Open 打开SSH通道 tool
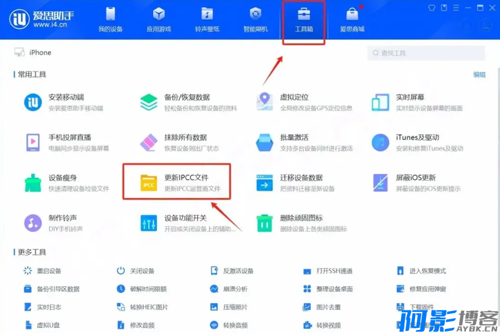The height and width of the screenshot is (333, 500). 327,271
